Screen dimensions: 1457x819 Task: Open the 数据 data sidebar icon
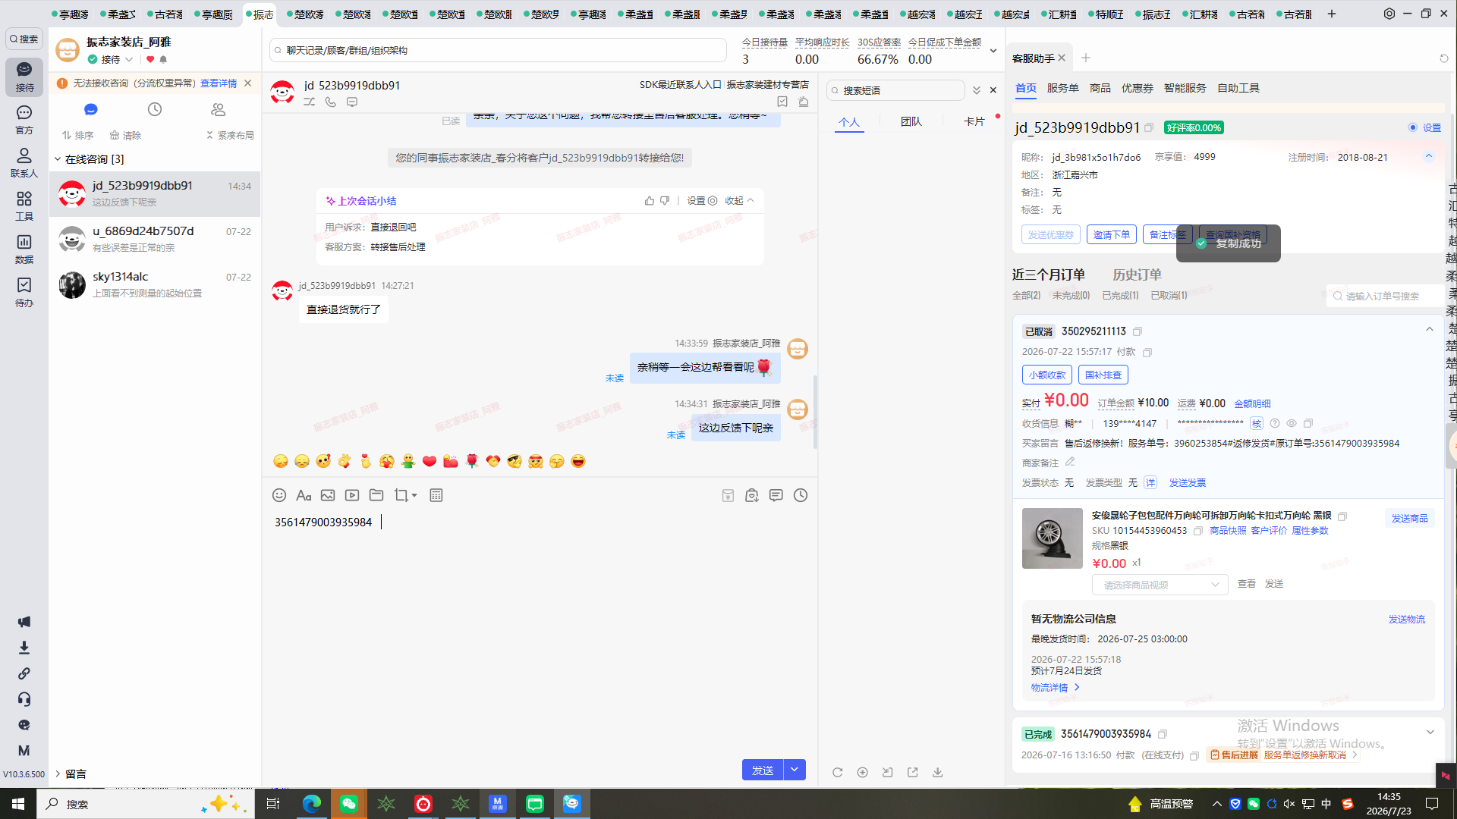(24, 249)
